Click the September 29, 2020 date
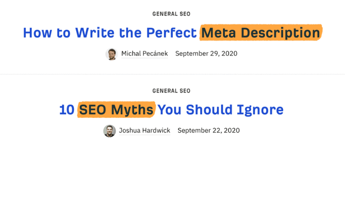This screenshot has width=345, height=215. [x=207, y=53]
